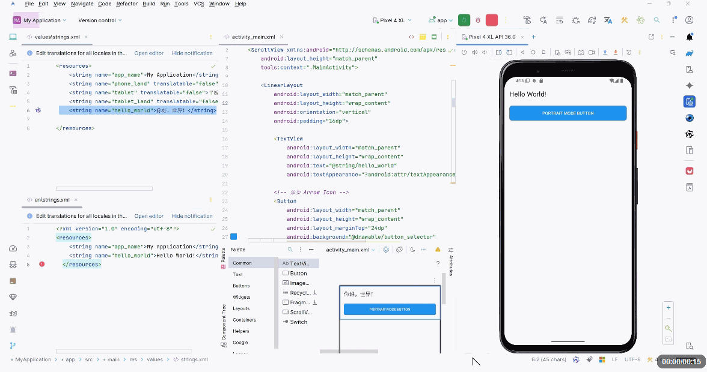Open the Project tool window icon
The width and height of the screenshot is (707, 372).
pyautogui.click(x=13, y=37)
